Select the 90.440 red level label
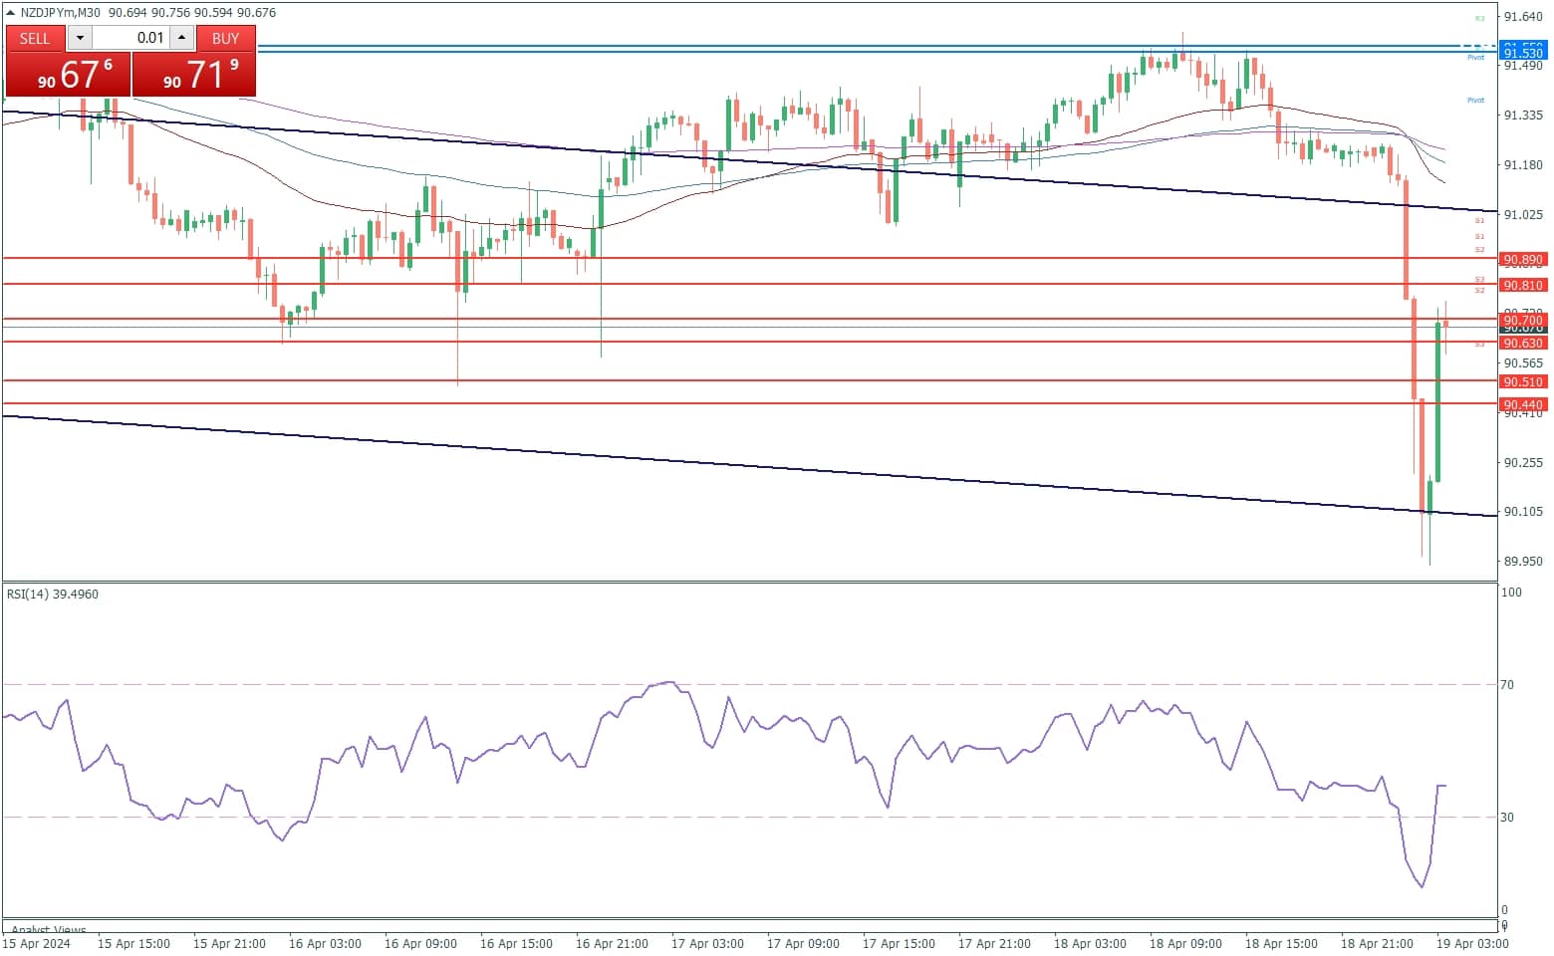 coord(1523,404)
